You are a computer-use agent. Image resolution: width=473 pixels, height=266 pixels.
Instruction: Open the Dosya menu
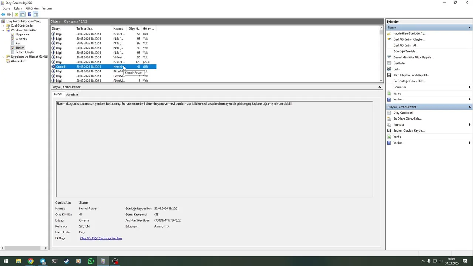(x=6, y=8)
